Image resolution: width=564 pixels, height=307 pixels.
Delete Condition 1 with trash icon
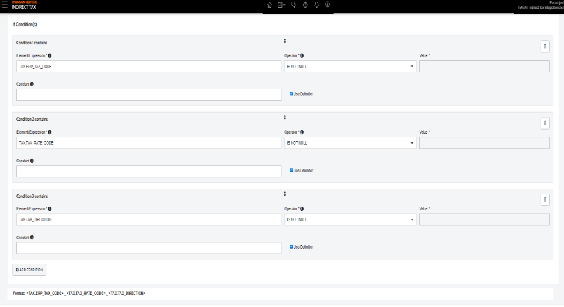click(x=545, y=47)
